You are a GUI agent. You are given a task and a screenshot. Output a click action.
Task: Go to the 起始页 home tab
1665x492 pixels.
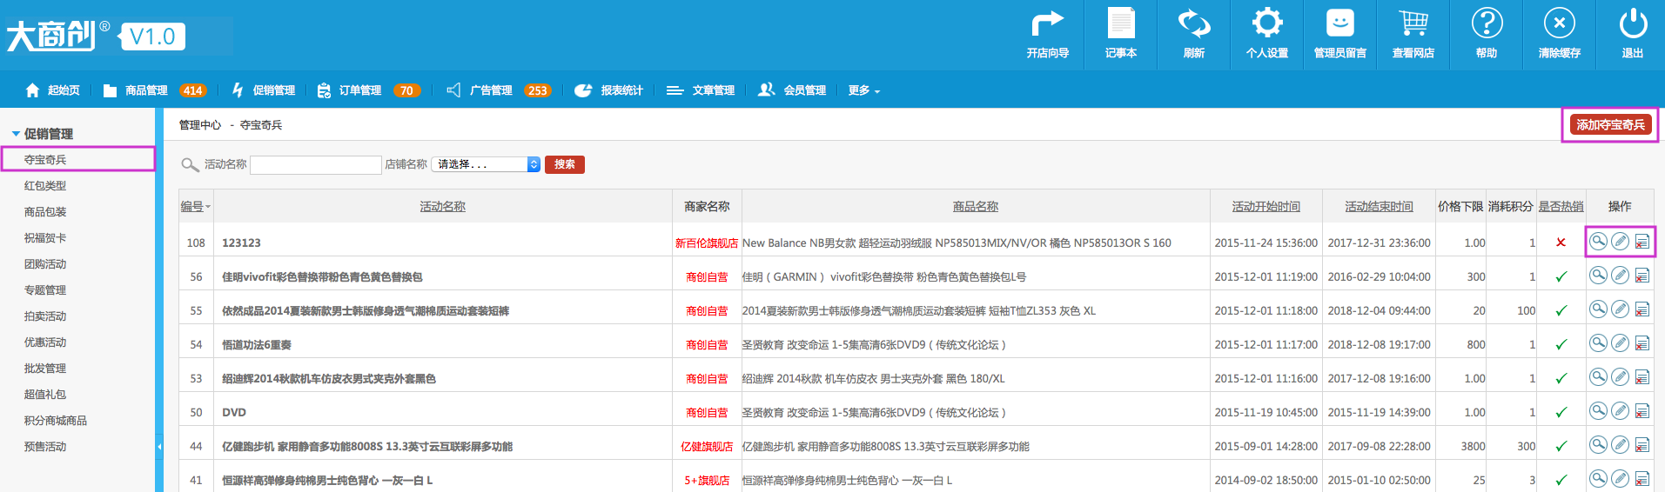(53, 90)
